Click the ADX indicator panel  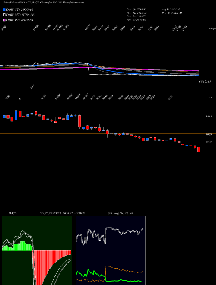[x=111, y=250]
